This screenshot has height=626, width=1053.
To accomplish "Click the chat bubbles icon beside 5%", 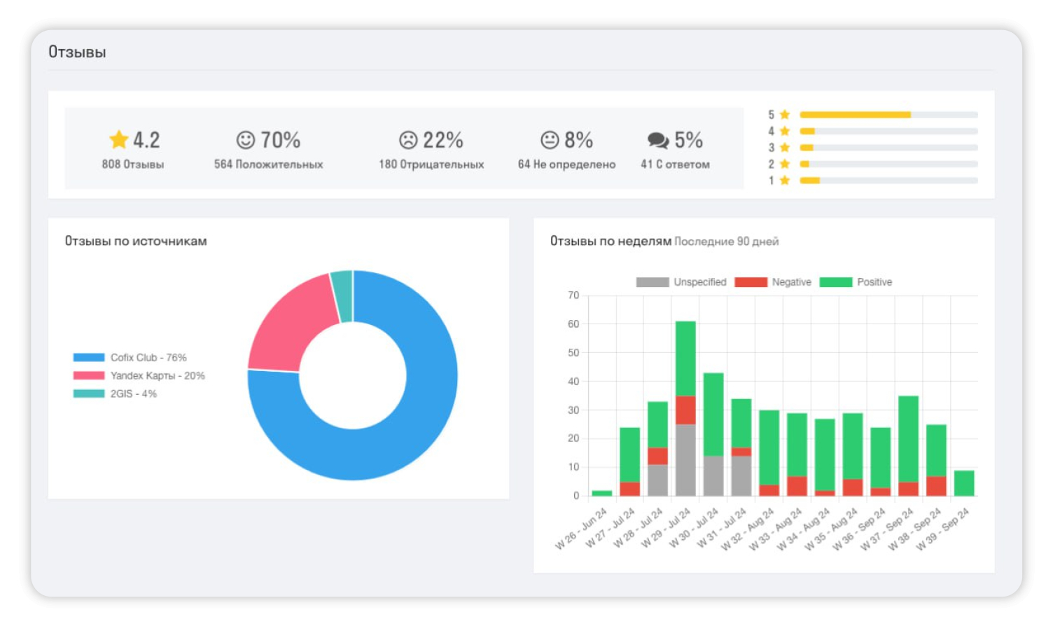I will pos(658,140).
